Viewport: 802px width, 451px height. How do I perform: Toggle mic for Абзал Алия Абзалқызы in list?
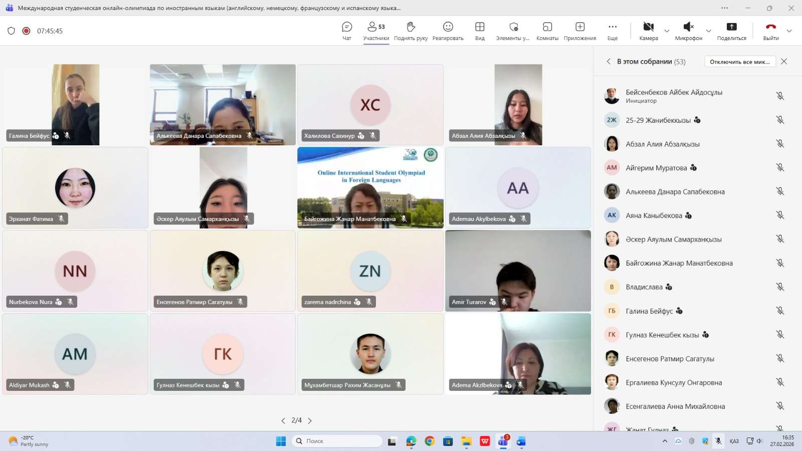(780, 144)
